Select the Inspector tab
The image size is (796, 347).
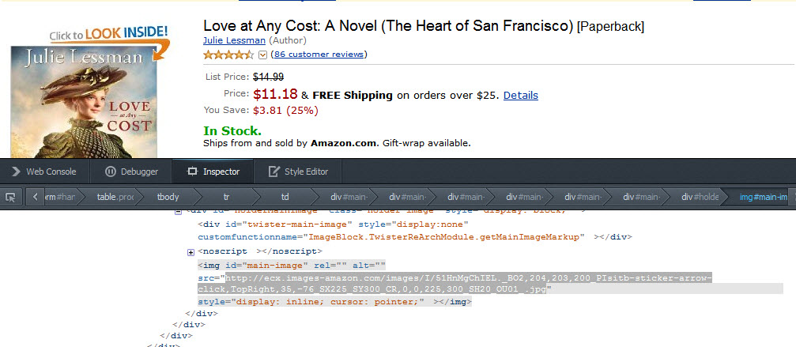tap(213, 172)
